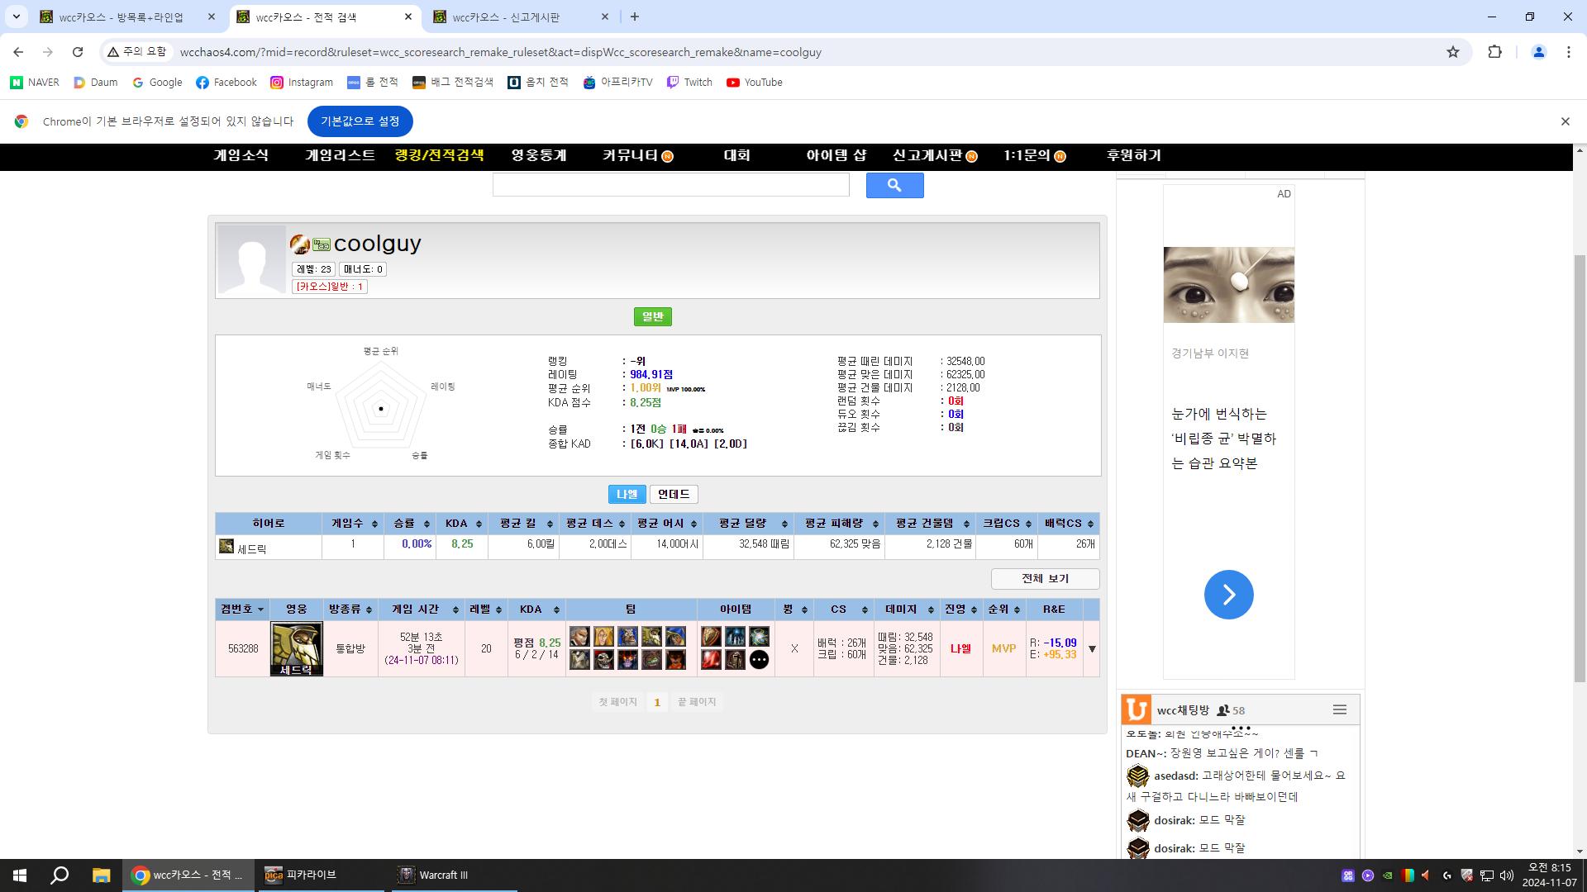Click the small Sedric icon in hero table
The image size is (1587, 892).
click(x=226, y=547)
